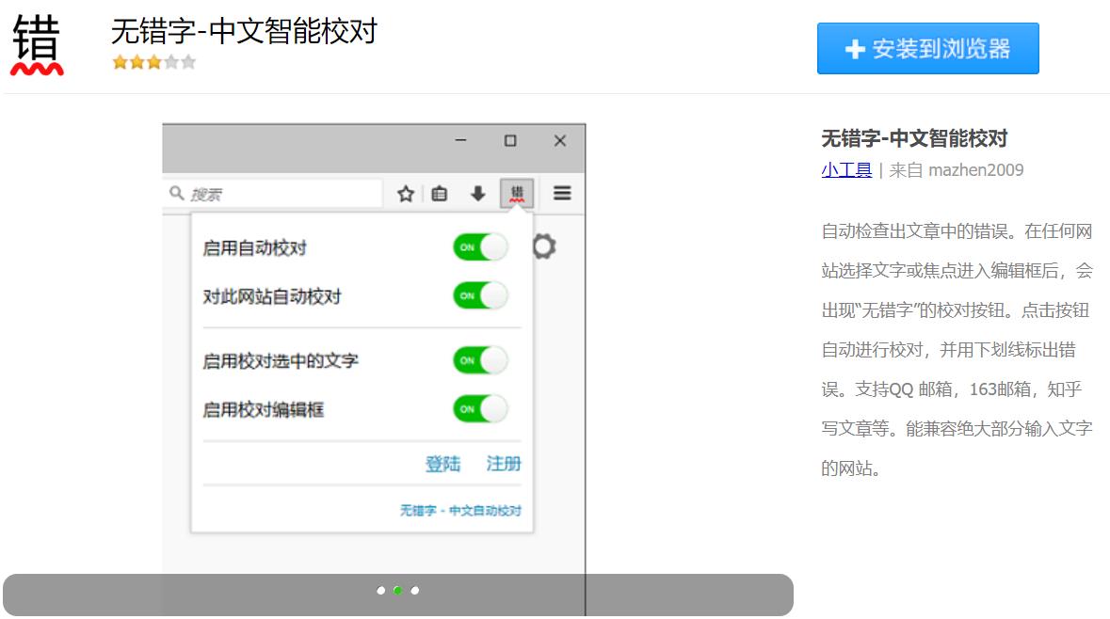Switch off the 启用校对编辑框 toggle
The height and width of the screenshot is (619, 1110).
(480, 409)
